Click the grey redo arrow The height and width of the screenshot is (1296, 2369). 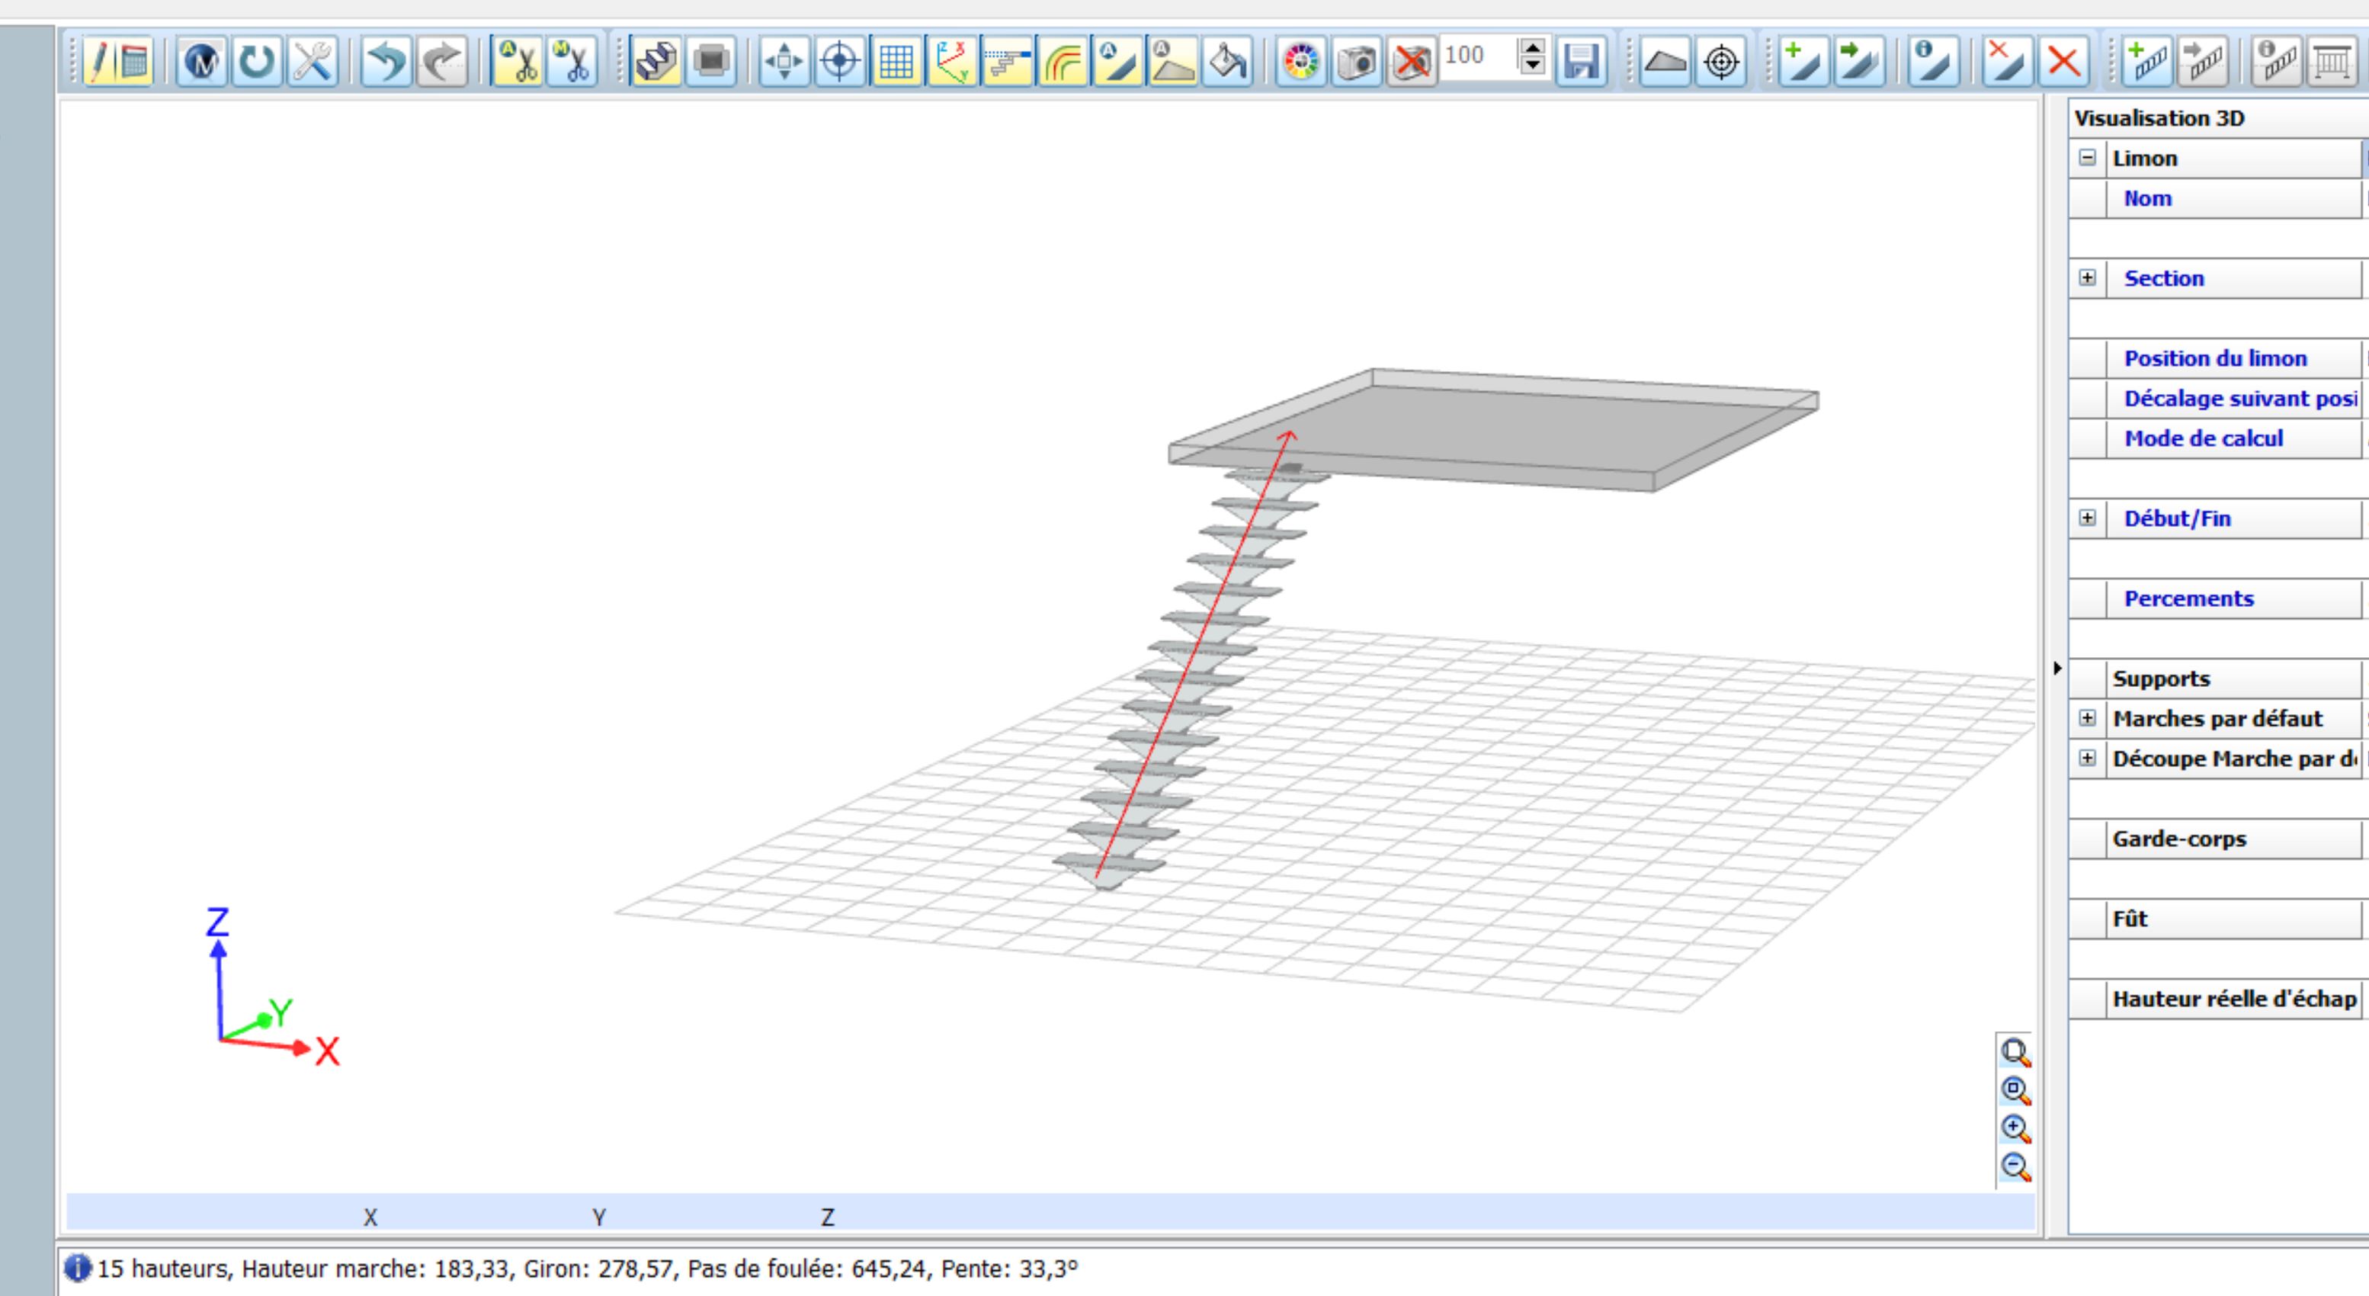click(442, 62)
